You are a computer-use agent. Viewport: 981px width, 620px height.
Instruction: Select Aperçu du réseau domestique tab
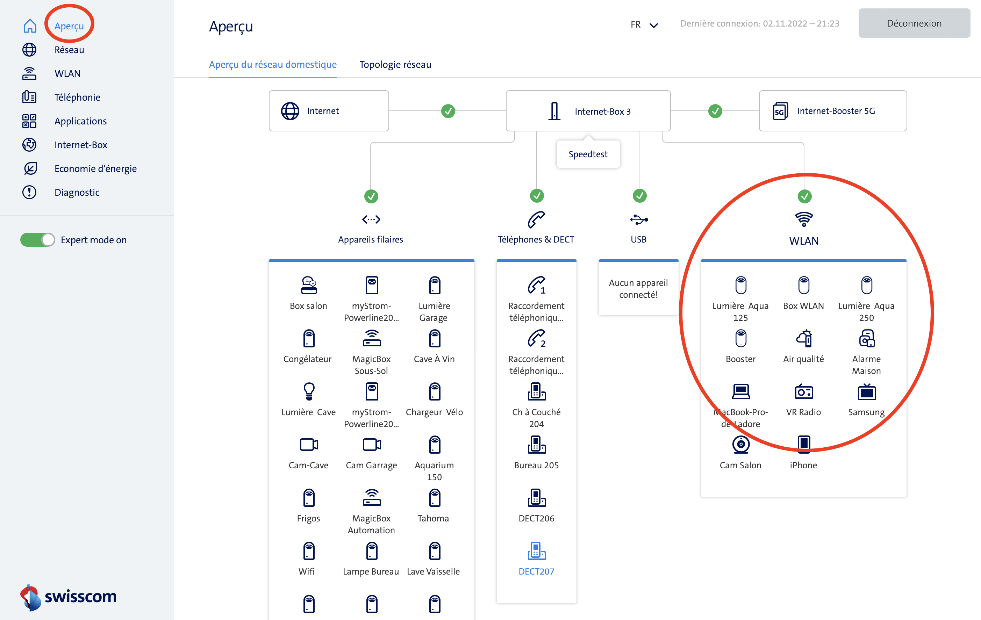tap(273, 64)
